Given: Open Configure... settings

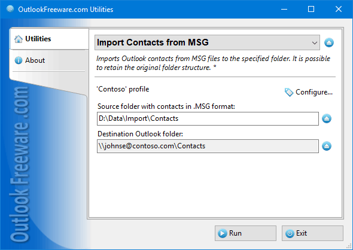Looking at the screenshot, I should click(x=309, y=92).
